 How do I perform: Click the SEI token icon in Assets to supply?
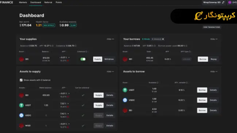pyautogui.click(x=22, y=95)
